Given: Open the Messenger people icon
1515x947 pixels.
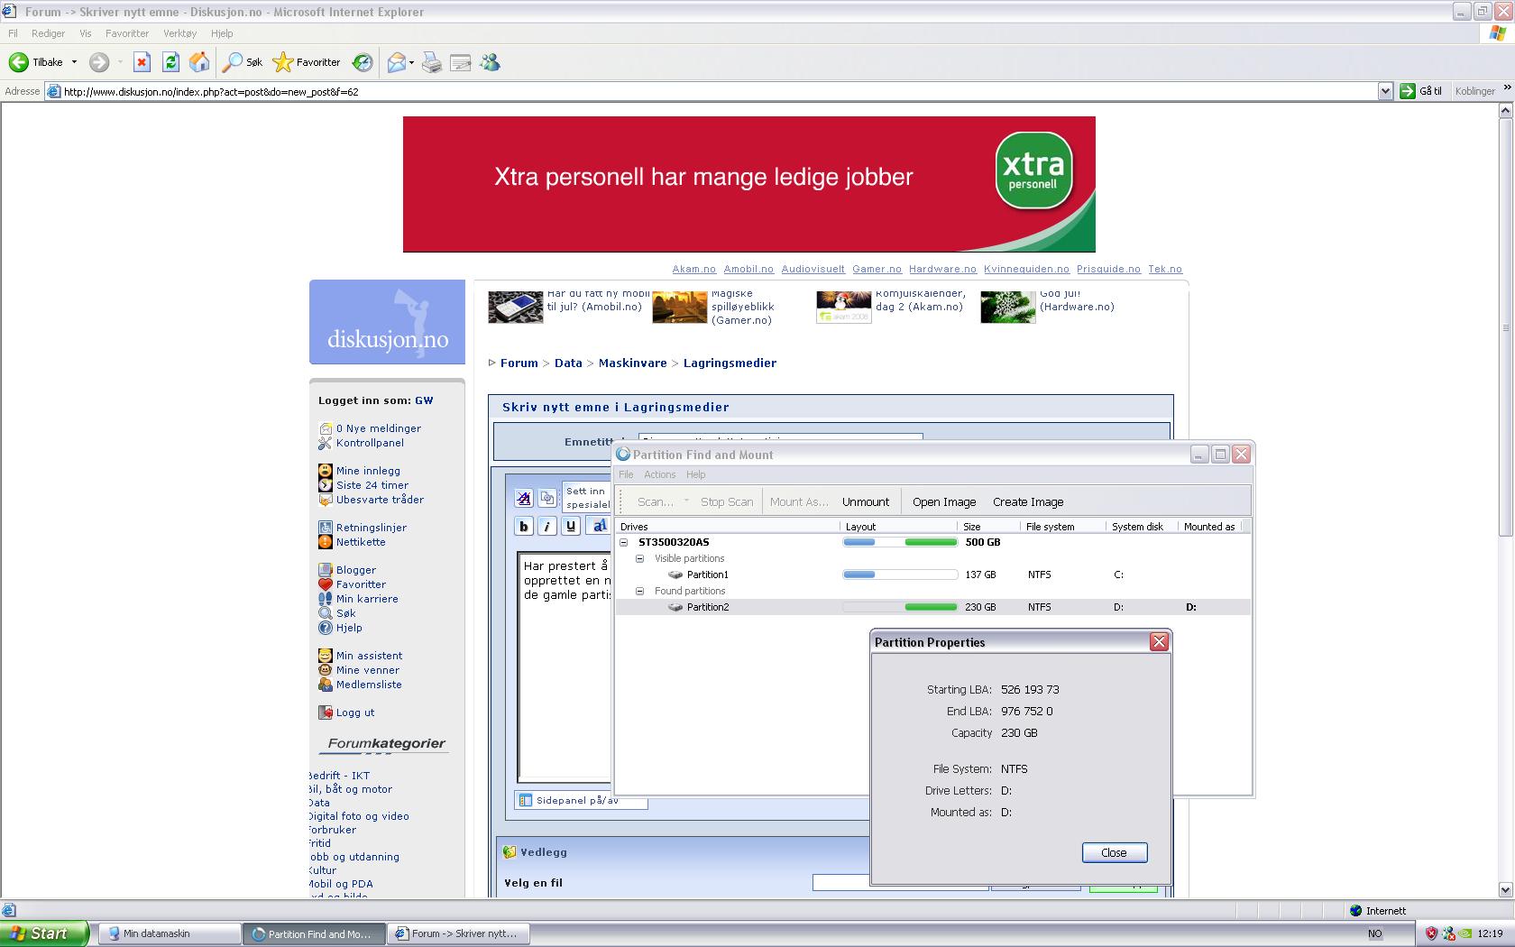Looking at the screenshot, I should pos(490,62).
